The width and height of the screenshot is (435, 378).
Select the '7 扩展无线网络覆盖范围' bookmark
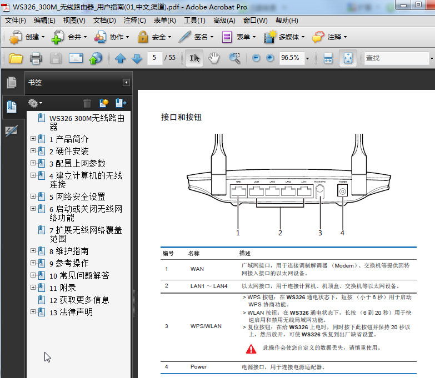coord(86,234)
